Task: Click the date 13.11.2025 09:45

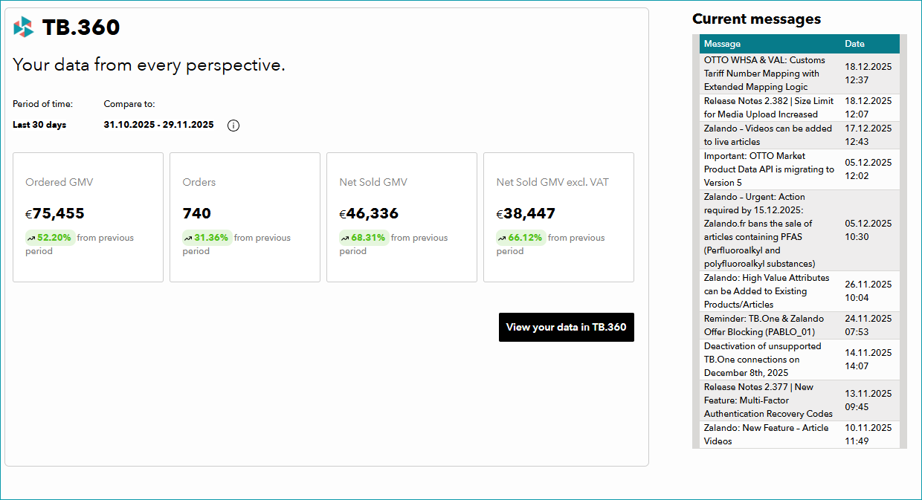Action: pos(868,400)
